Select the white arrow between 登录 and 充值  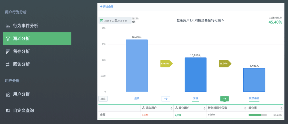[166, 99]
